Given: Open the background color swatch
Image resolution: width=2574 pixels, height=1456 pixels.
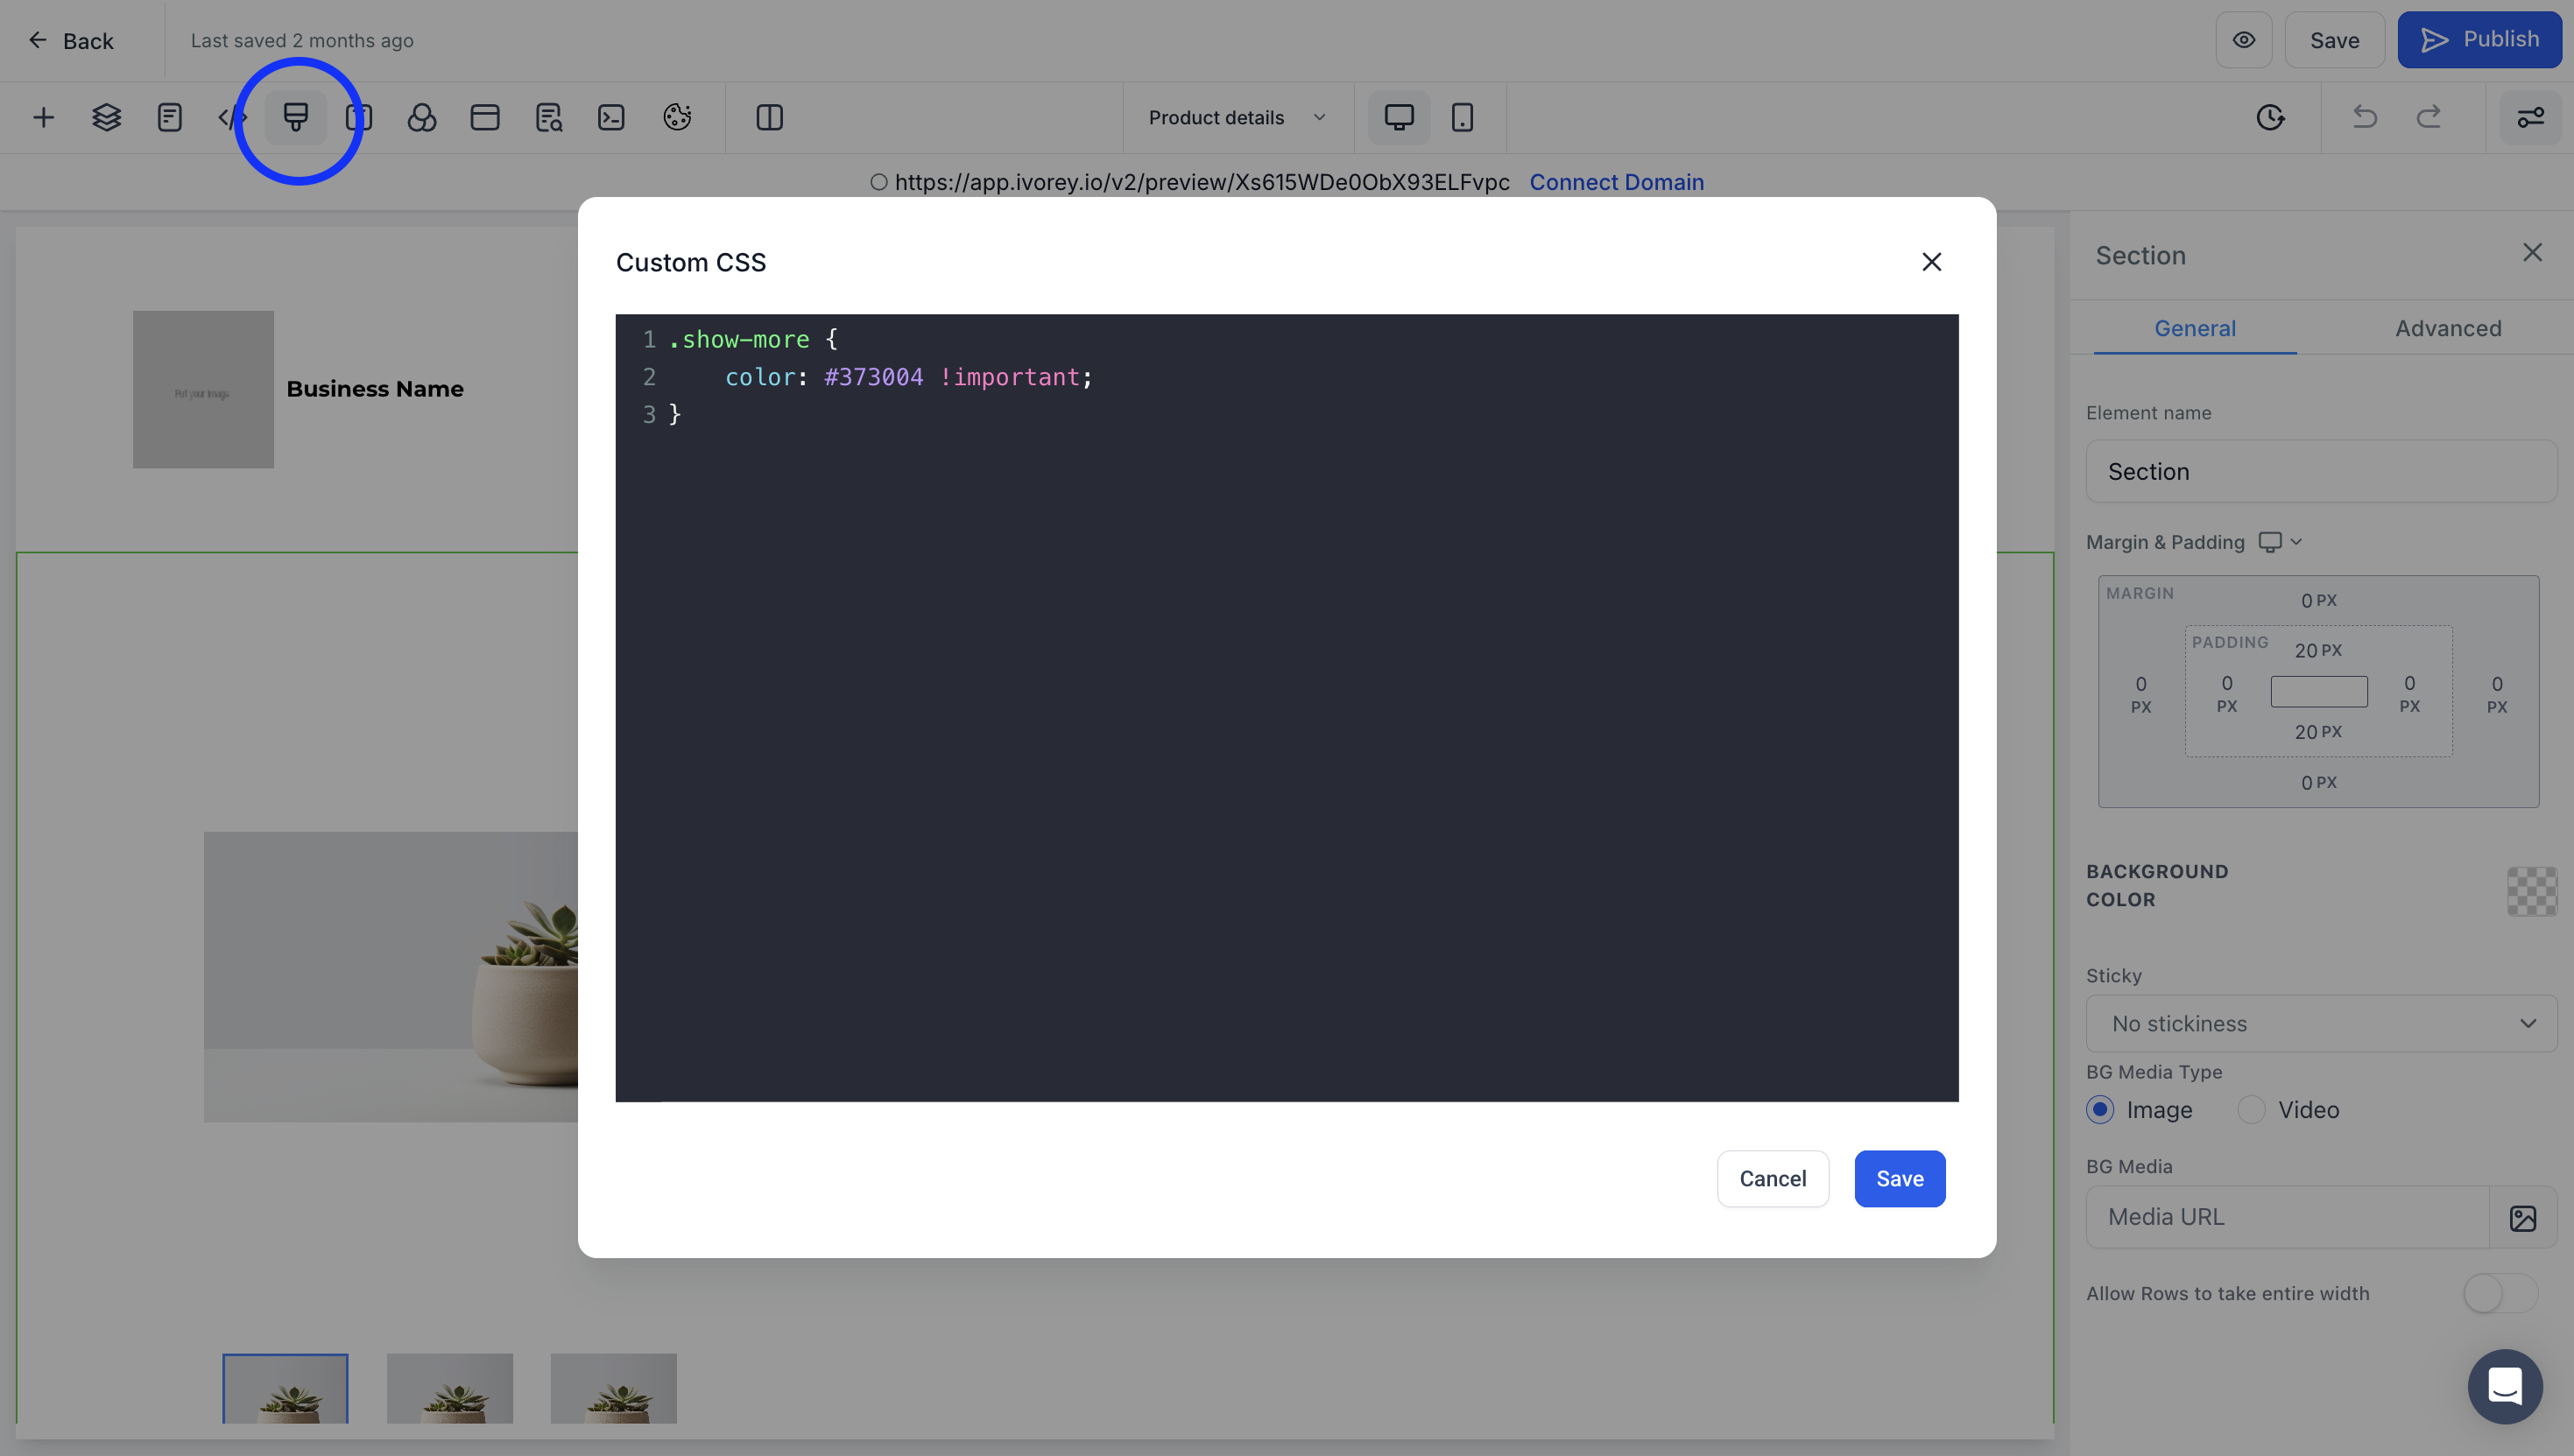Looking at the screenshot, I should 2530,890.
